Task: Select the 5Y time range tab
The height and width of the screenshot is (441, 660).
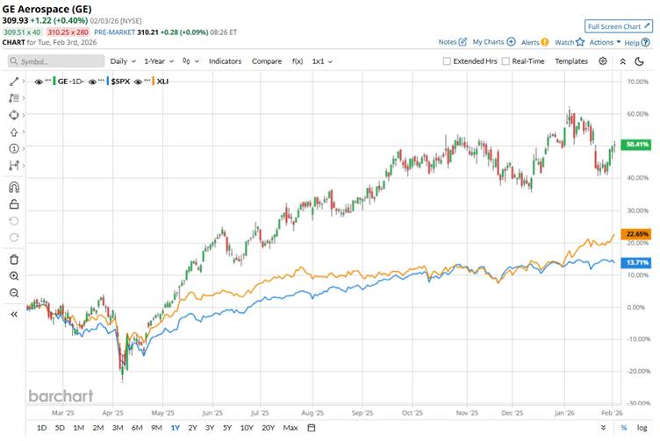Action: coord(227,428)
